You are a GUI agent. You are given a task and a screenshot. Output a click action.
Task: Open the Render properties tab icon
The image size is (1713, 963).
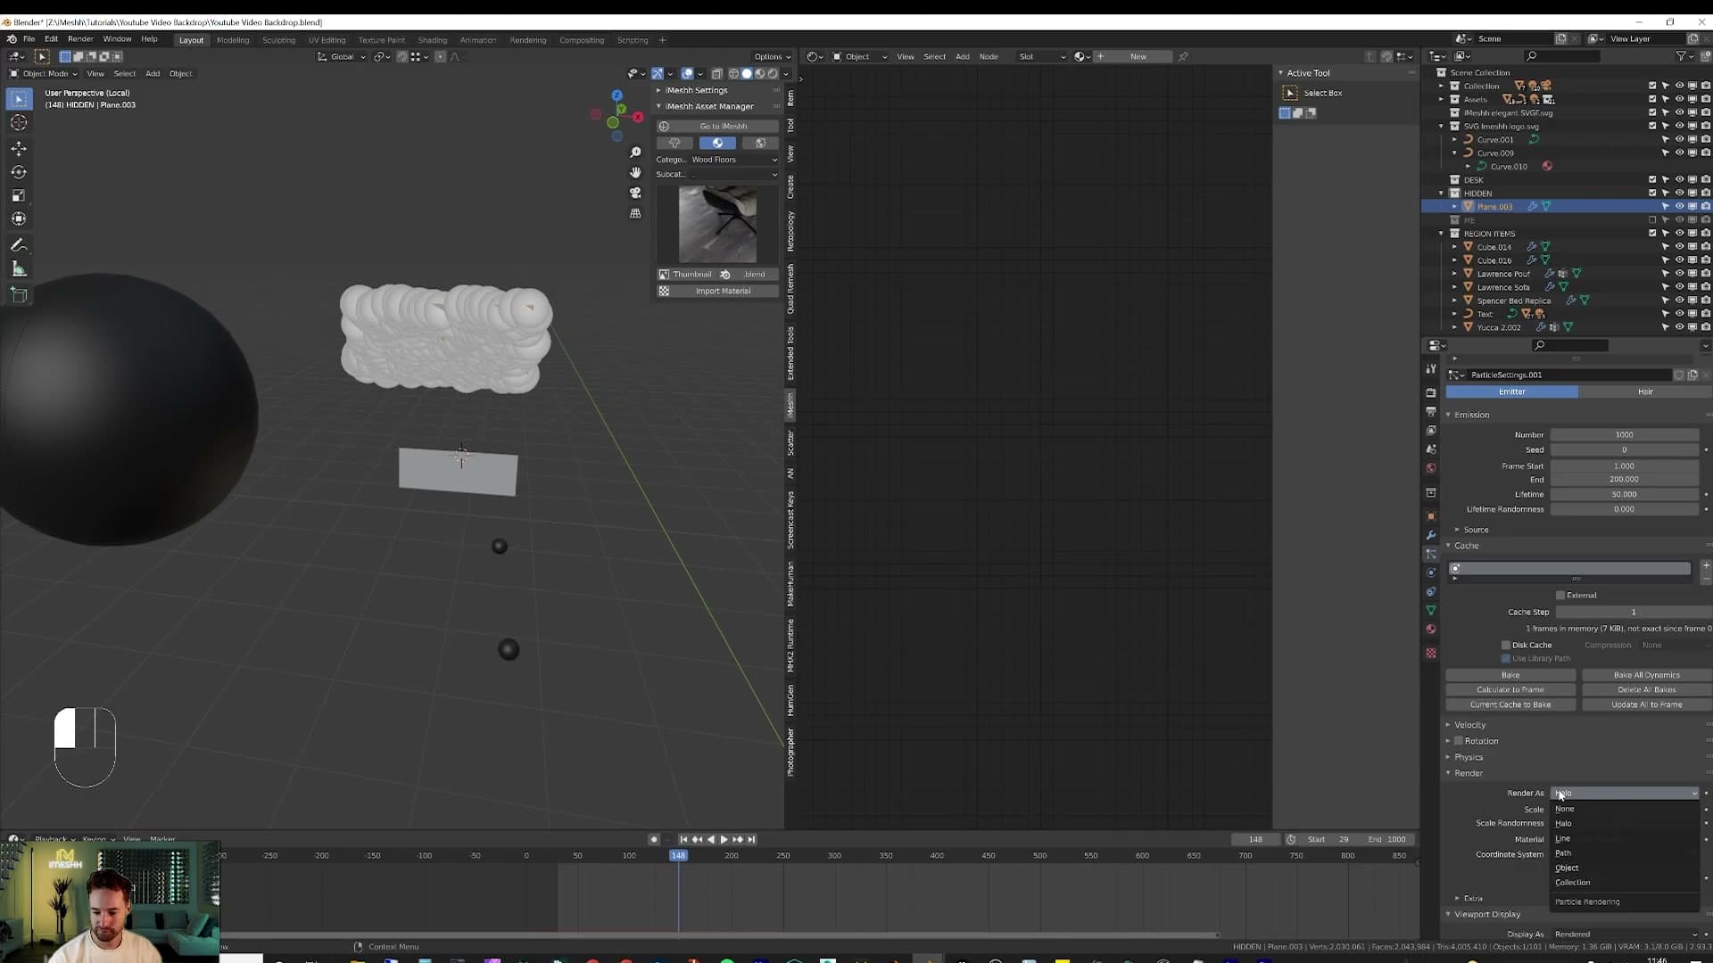pos(1431,392)
